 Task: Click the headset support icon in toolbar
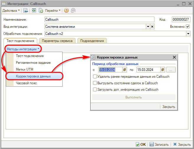(73, 11)
